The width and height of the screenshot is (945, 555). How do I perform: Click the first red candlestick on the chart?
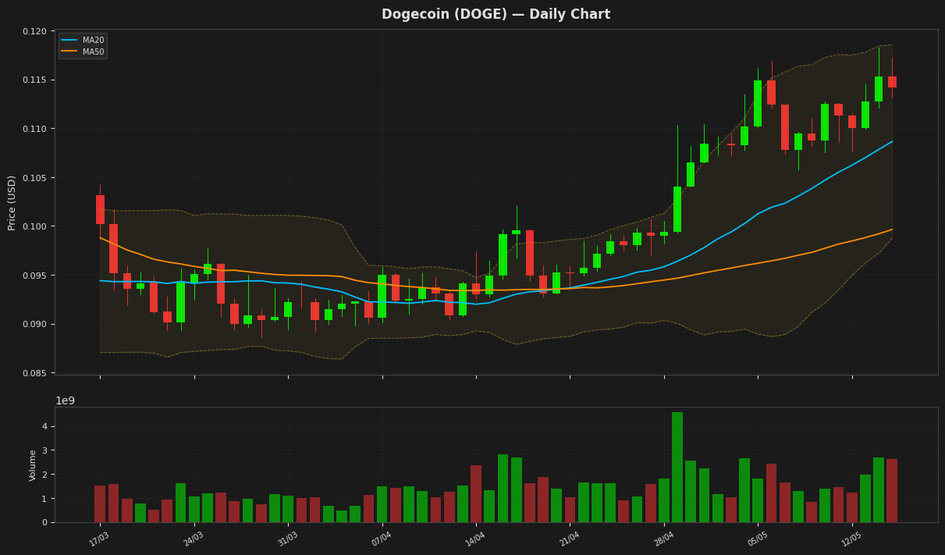click(100, 209)
